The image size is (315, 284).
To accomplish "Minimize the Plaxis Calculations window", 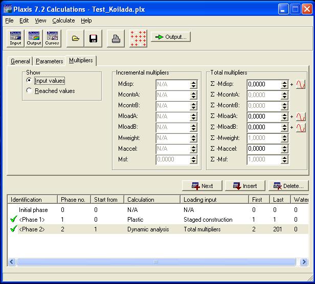I will pos(283,9).
